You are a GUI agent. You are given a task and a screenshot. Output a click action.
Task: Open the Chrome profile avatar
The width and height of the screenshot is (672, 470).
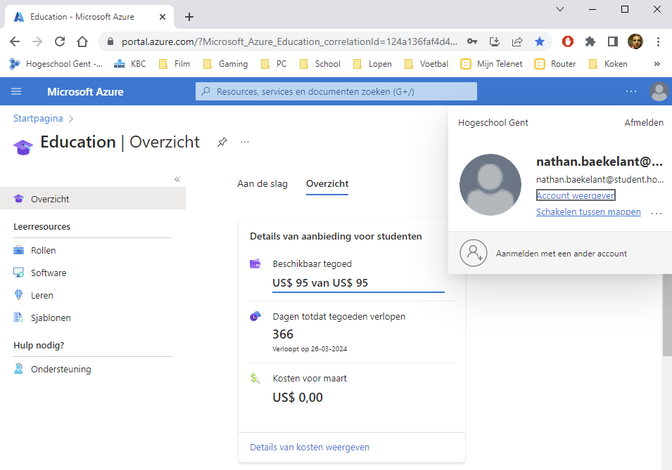pyautogui.click(x=635, y=41)
